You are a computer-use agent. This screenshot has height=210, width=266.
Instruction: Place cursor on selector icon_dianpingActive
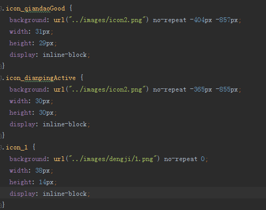coord(41,78)
